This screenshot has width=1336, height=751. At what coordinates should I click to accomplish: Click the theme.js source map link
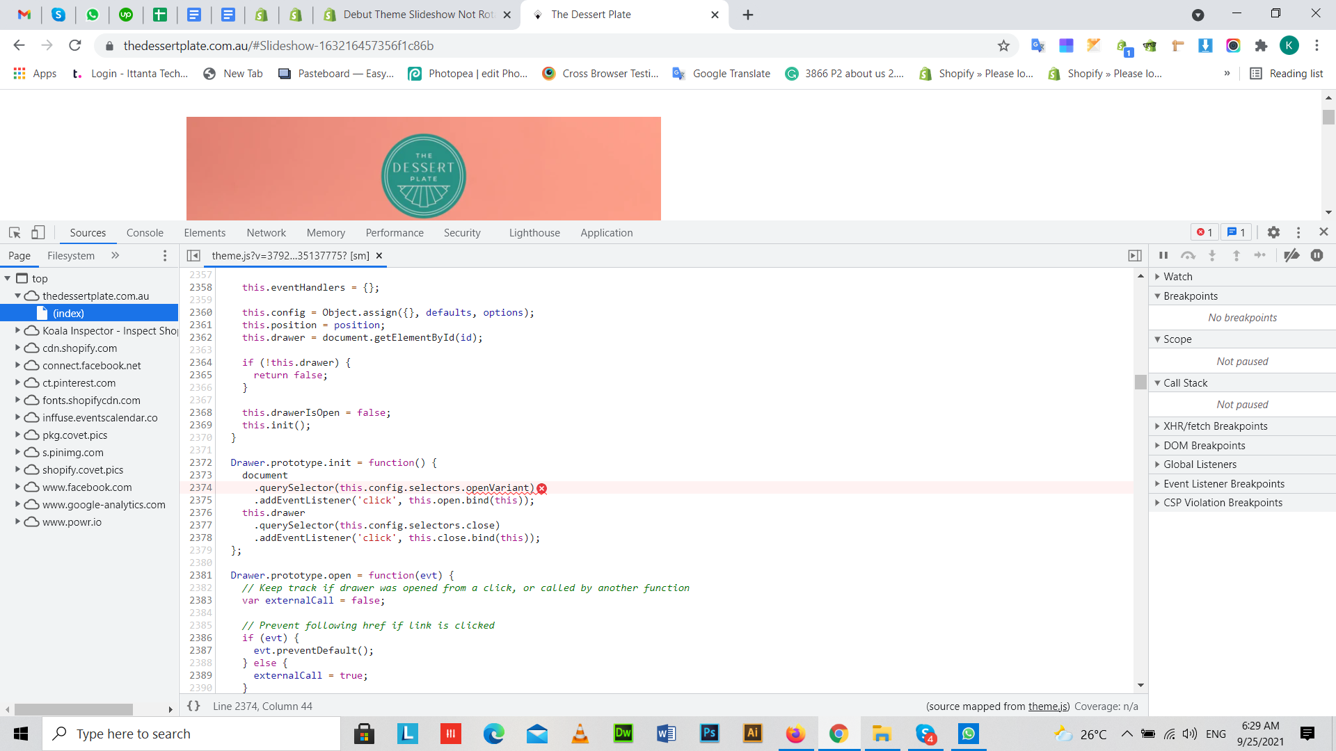1048,706
